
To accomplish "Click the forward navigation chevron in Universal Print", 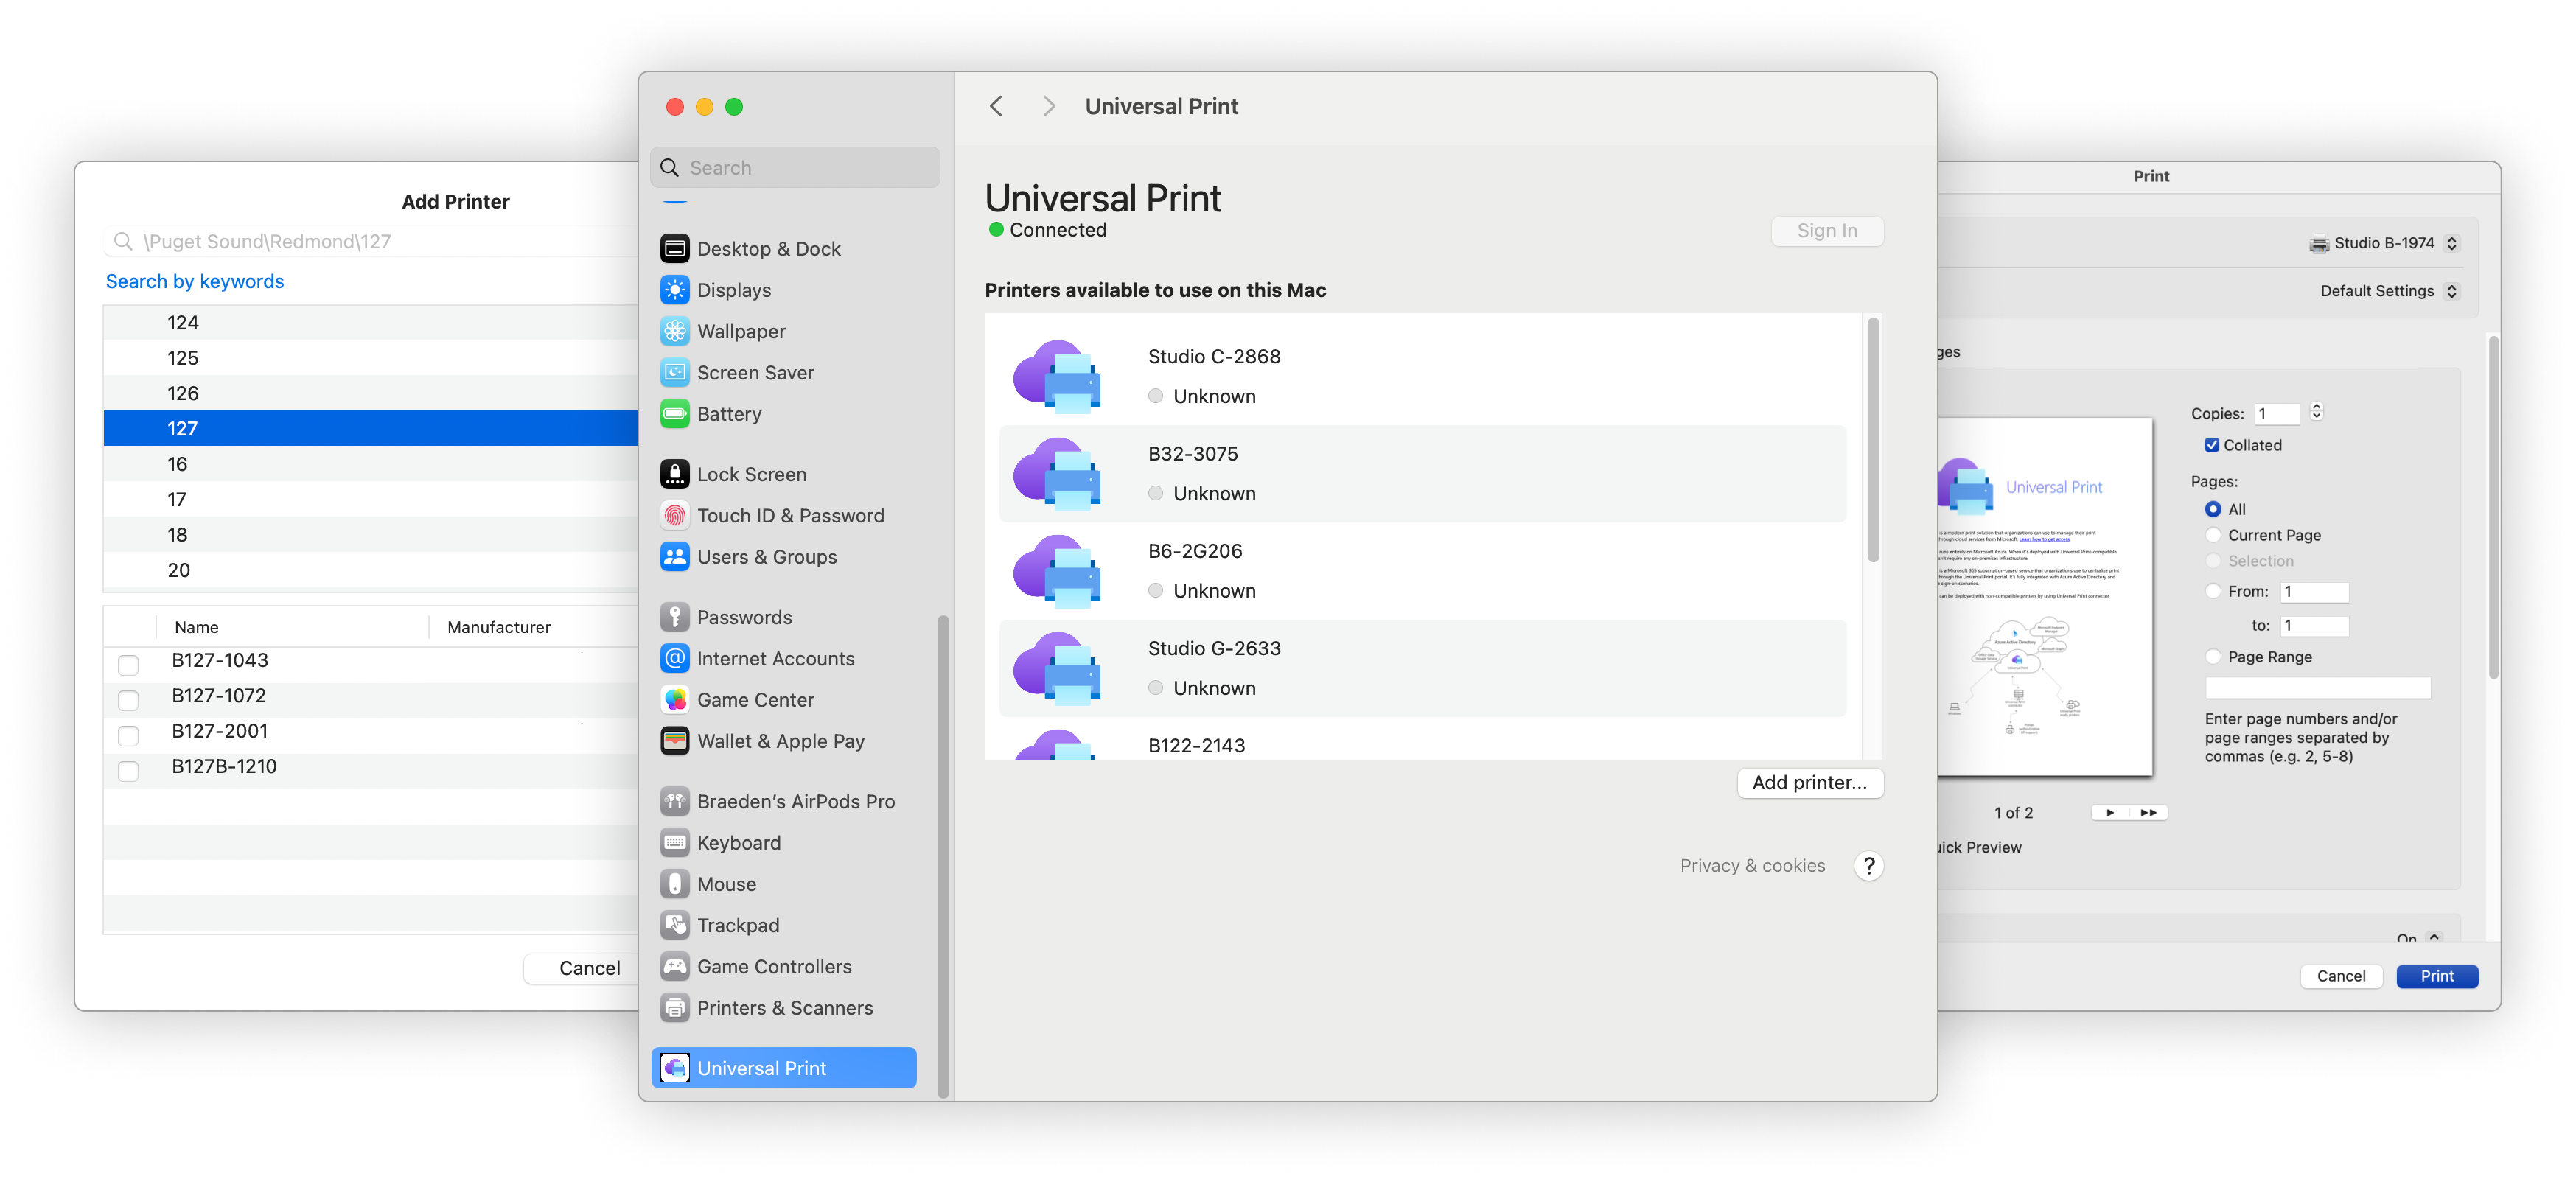I will coord(1043,107).
